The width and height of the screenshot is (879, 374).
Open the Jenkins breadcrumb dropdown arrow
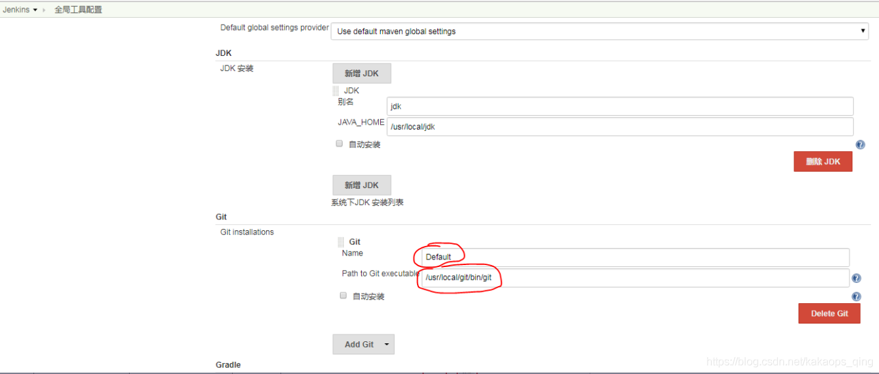pyautogui.click(x=35, y=10)
